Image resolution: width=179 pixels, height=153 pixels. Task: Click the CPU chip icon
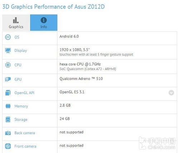tap(8, 65)
